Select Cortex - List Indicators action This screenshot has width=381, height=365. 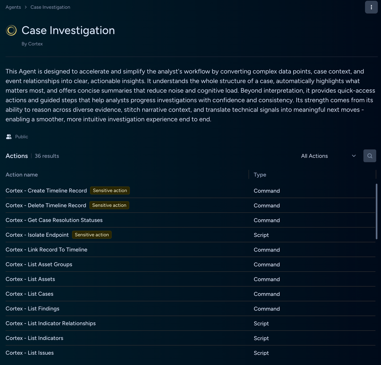pos(191,338)
